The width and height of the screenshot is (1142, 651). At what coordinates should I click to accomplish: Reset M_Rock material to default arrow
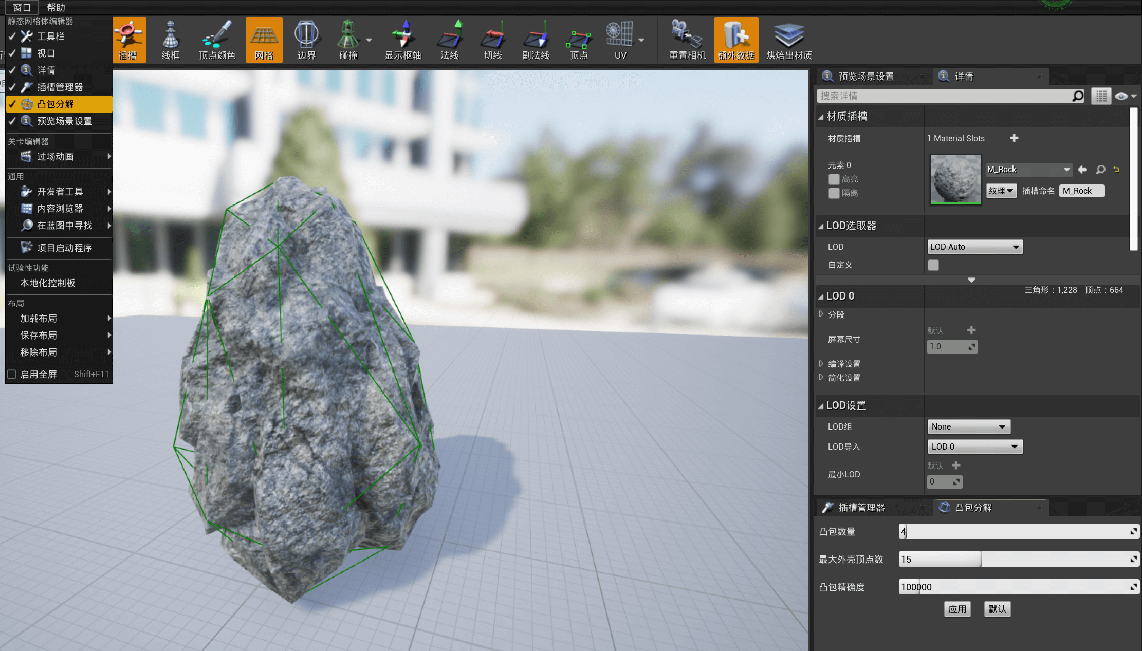(1116, 170)
